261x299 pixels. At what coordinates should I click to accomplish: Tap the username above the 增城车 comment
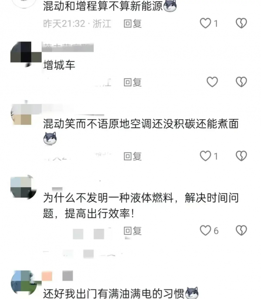pos(68,47)
